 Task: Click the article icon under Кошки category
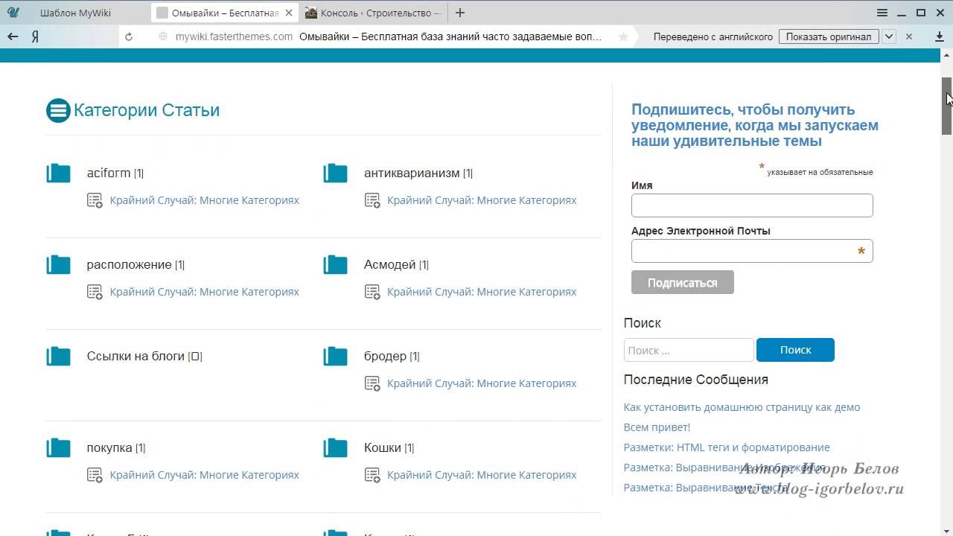372,475
